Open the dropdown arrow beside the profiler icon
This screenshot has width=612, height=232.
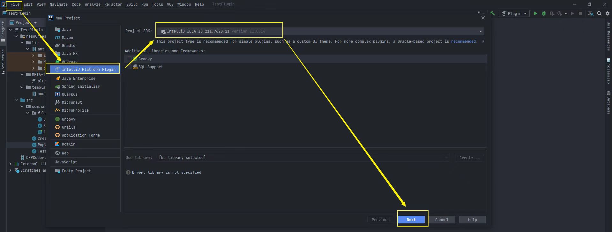565,13
